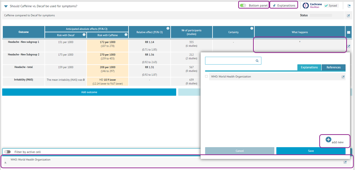Enable Filter by active cell toggle
The height and width of the screenshot is (170, 355).
8,152
